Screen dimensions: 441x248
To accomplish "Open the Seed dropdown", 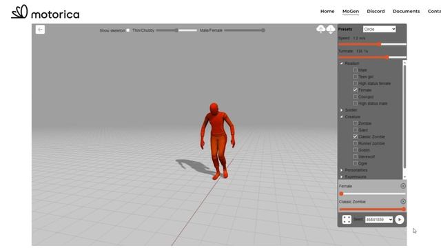I will [x=379, y=220].
